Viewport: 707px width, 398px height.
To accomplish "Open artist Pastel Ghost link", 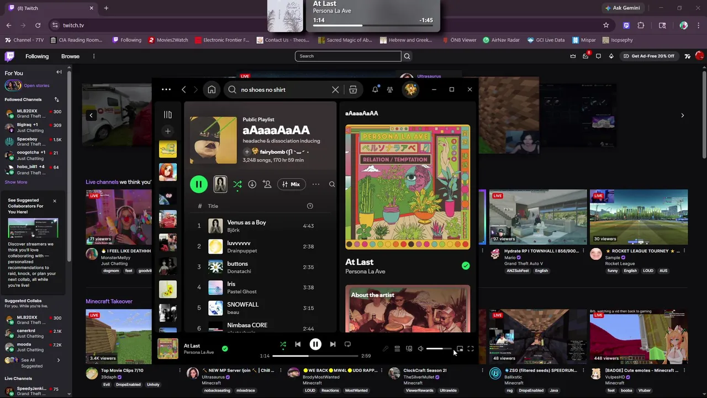I will (242, 291).
